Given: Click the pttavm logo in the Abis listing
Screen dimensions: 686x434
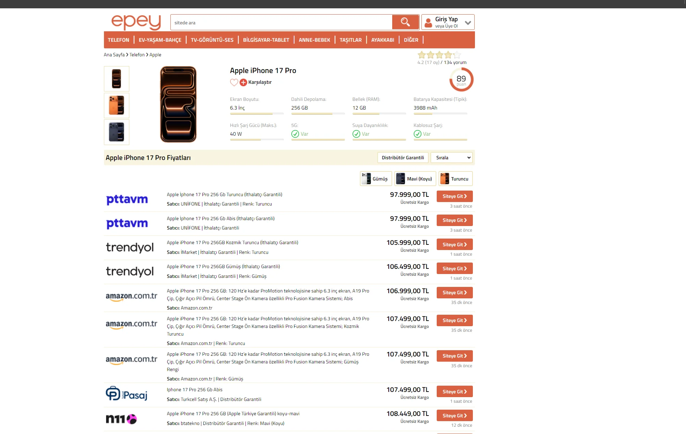Looking at the screenshot, I should coord(127,223).
